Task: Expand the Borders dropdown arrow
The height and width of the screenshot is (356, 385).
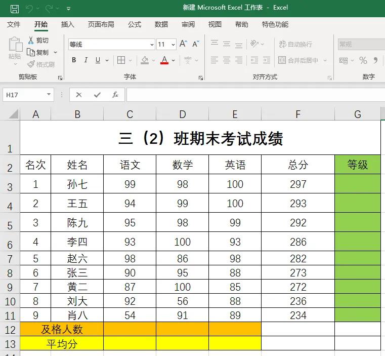Action: click(x=130, y=60)
